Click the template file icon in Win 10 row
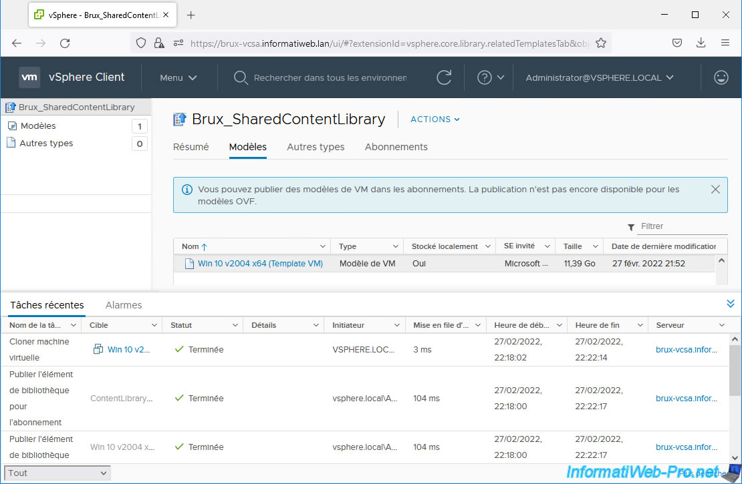Screen dimensions: 742x484 (x=189, y=264)
